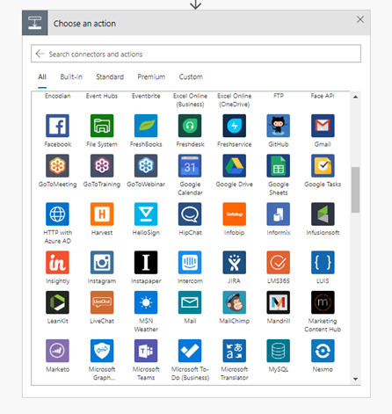Choose the File System connector
This screenshot has height=414, width=392.
pyautogui.click(x=102, y=126)
